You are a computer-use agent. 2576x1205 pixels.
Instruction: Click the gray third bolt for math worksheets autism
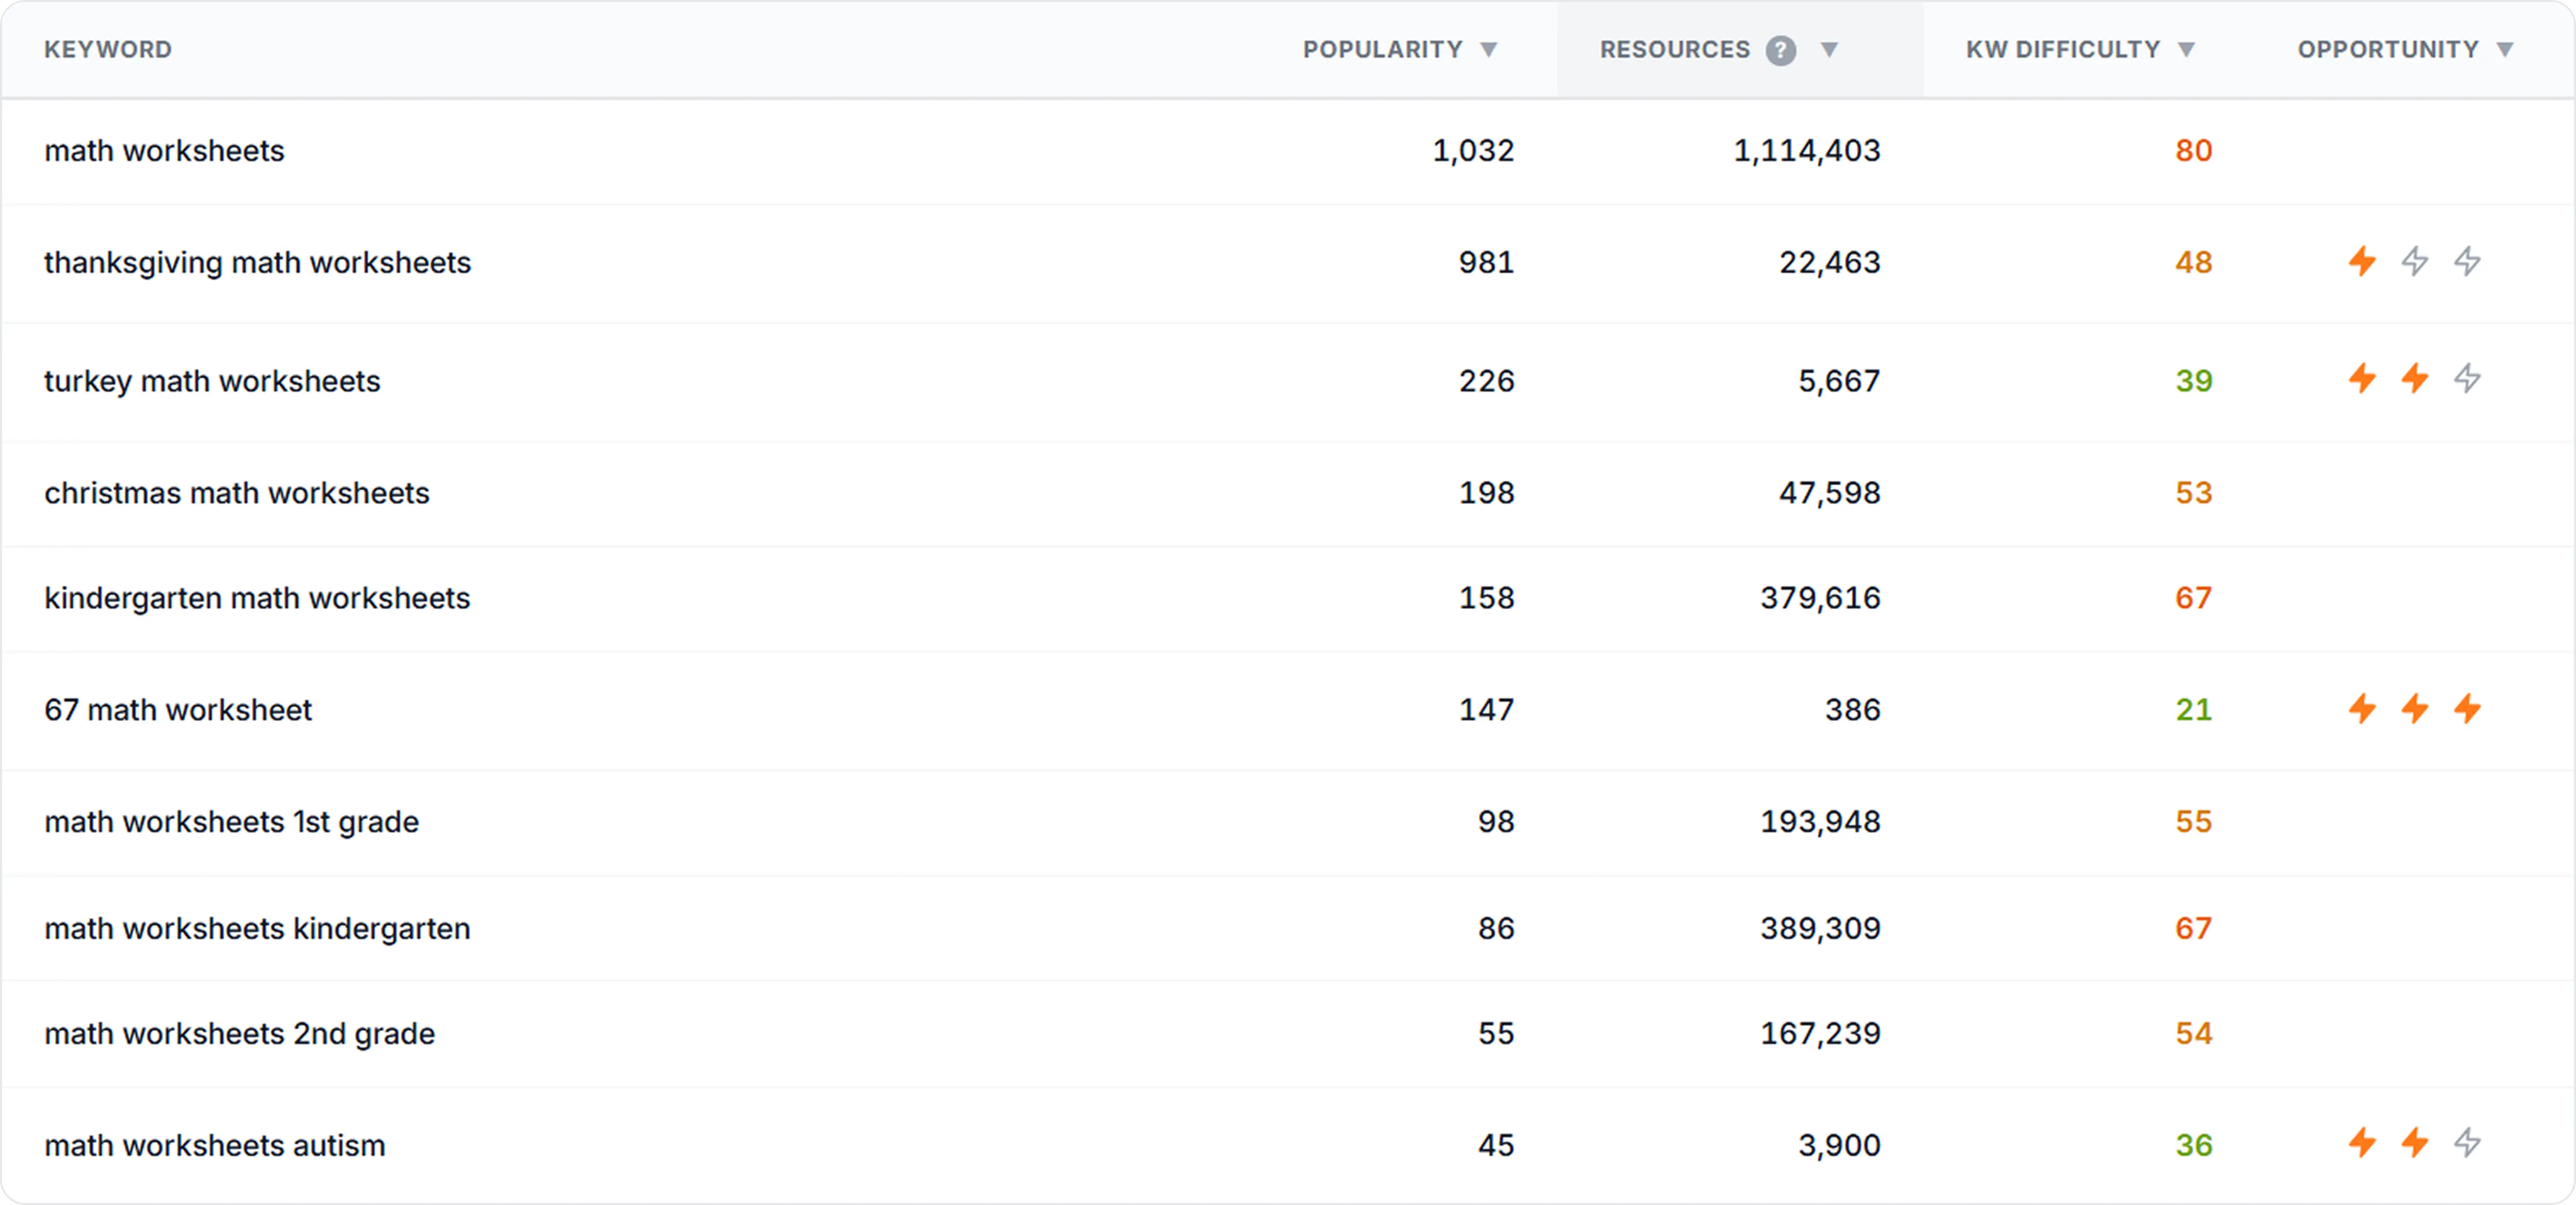coord(2468,1144)
